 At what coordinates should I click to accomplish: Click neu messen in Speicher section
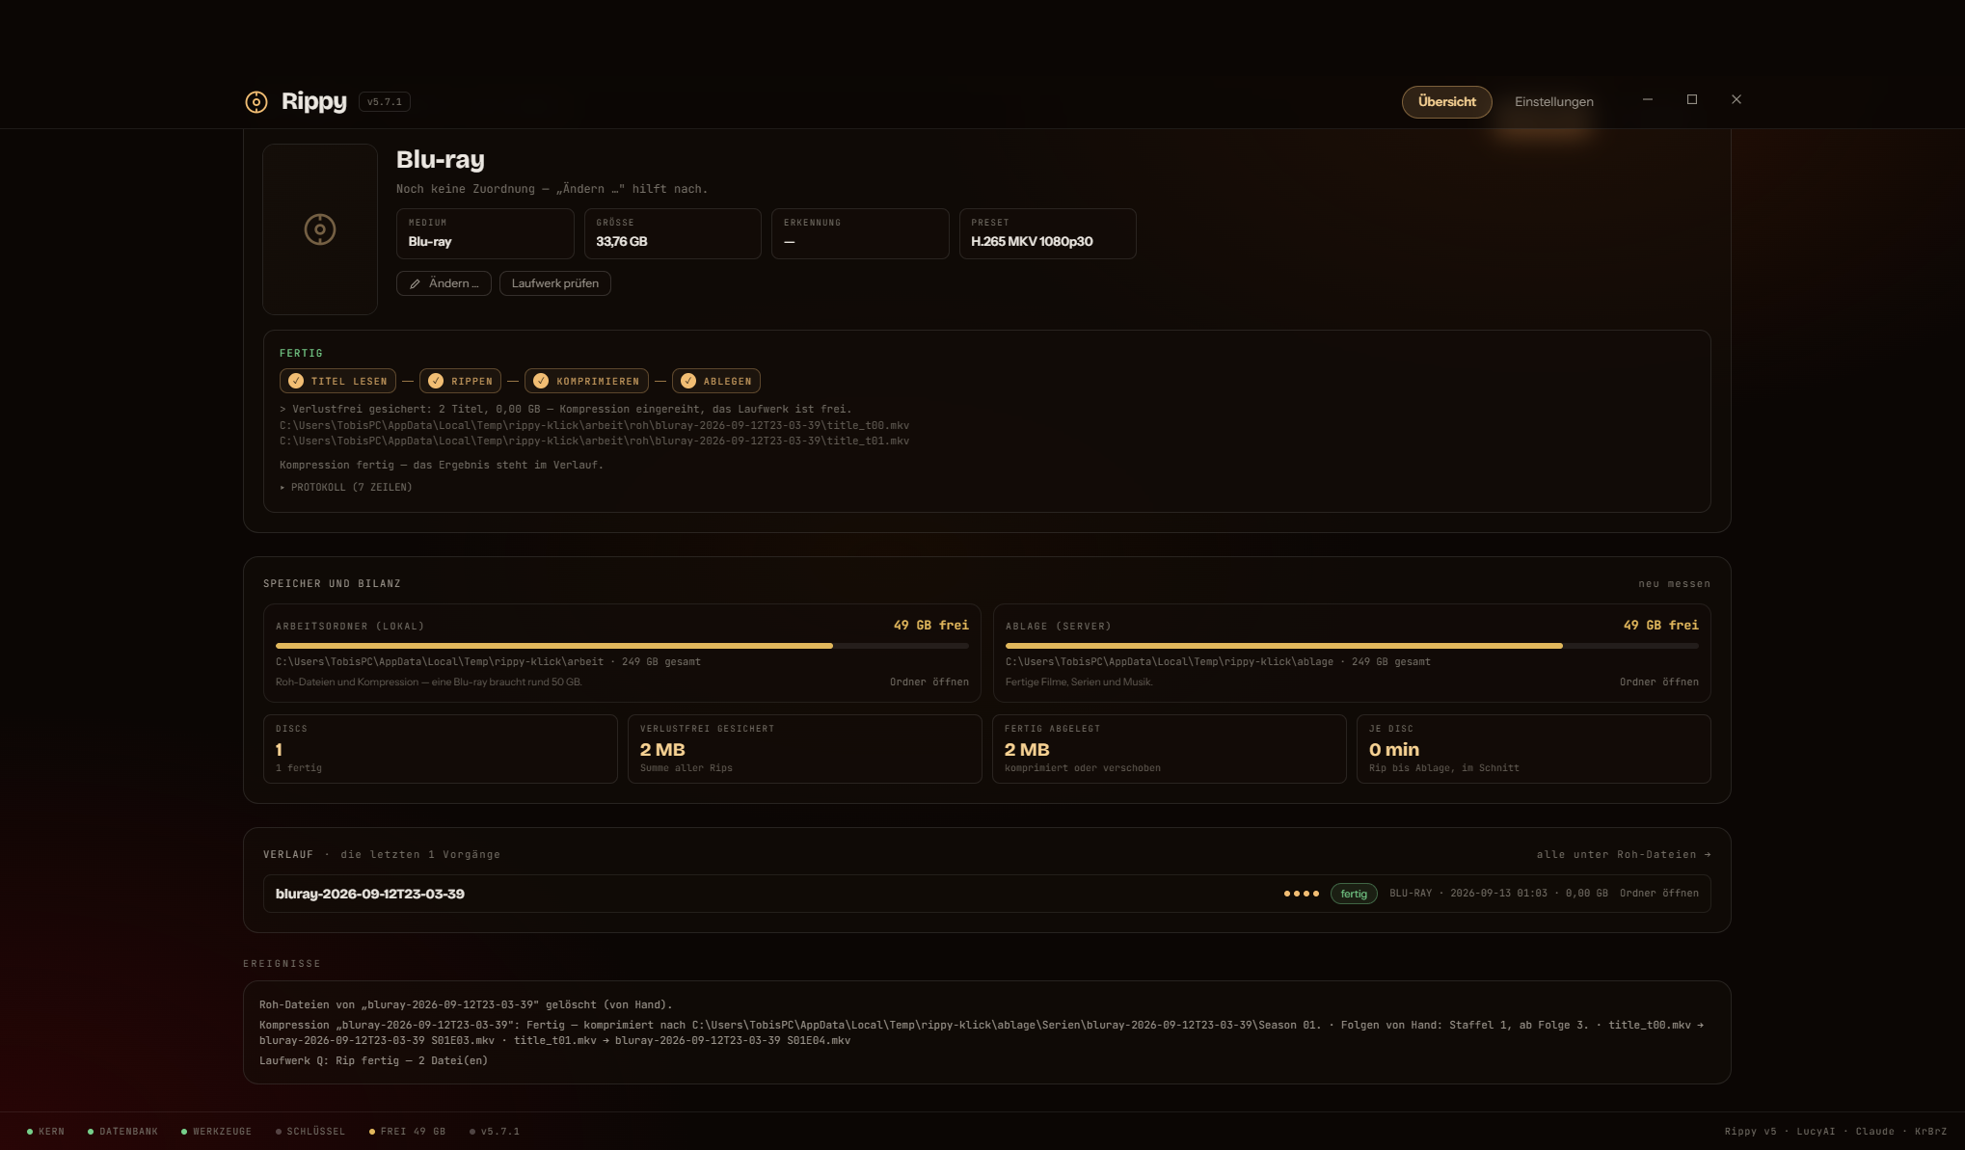pyautogui.click(x=1674, y=584)
